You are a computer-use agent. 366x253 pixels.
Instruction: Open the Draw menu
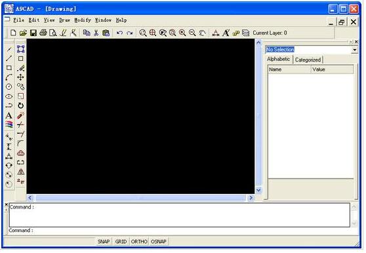tap(65, 20)
